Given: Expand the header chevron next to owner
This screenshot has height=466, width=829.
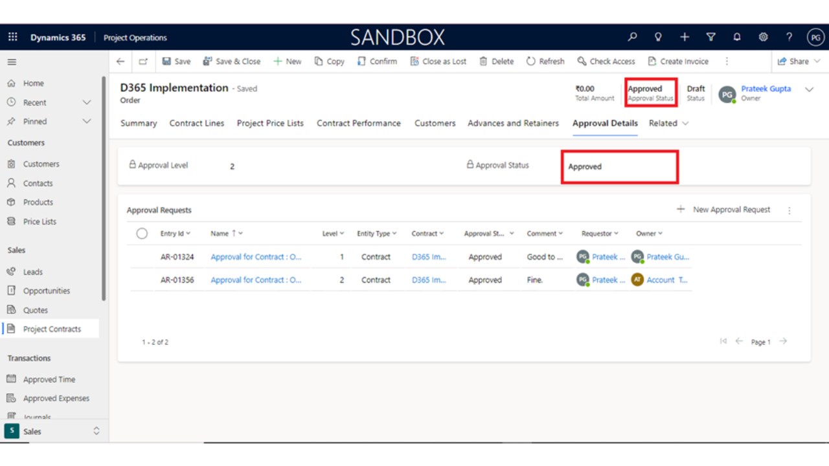Looking at the screenshot, I should point(809,90).
